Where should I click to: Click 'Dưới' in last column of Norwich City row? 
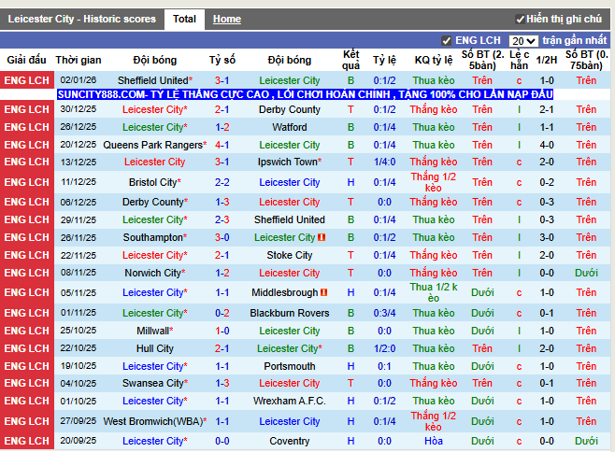(x=586, y=273)
